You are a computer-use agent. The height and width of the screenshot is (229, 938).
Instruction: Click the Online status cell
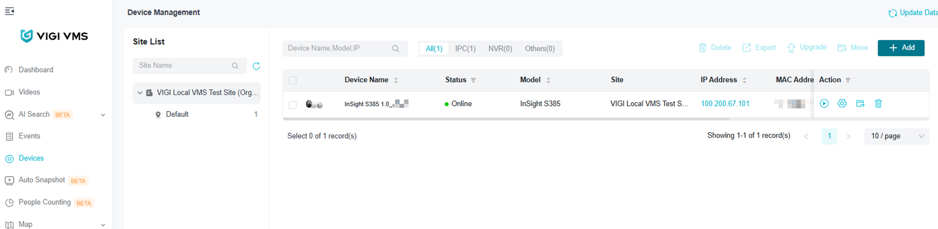click(458, 104)
